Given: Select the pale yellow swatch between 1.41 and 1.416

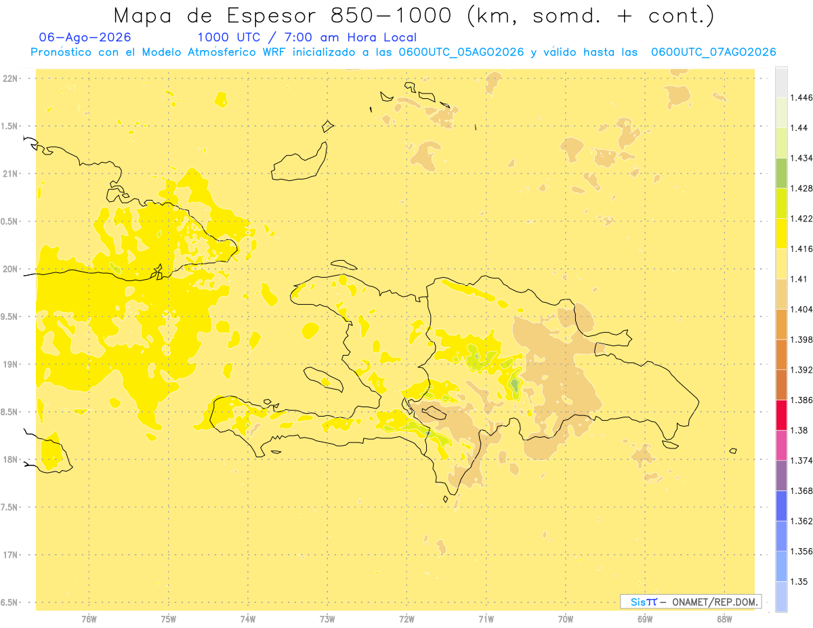Looking at the screenshot, I should point(781,264).
